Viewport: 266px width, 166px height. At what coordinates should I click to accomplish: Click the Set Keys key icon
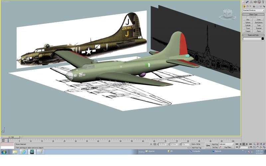point(208,146)
